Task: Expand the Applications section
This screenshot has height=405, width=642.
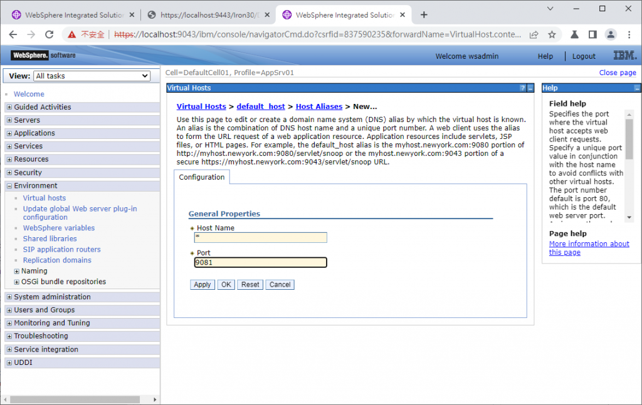Action: (x=9, y=133)
